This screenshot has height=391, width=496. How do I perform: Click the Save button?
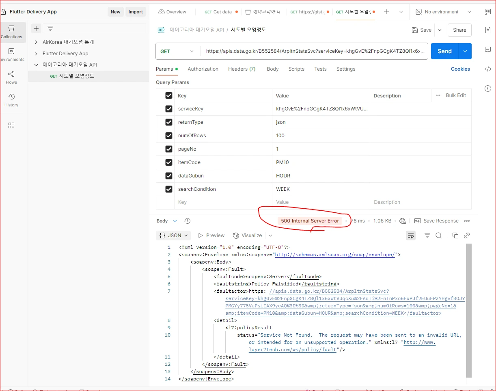point(422,30)
